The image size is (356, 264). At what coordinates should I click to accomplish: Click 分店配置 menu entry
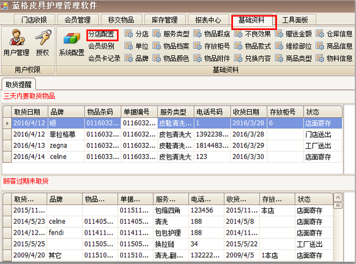[102, 34]
